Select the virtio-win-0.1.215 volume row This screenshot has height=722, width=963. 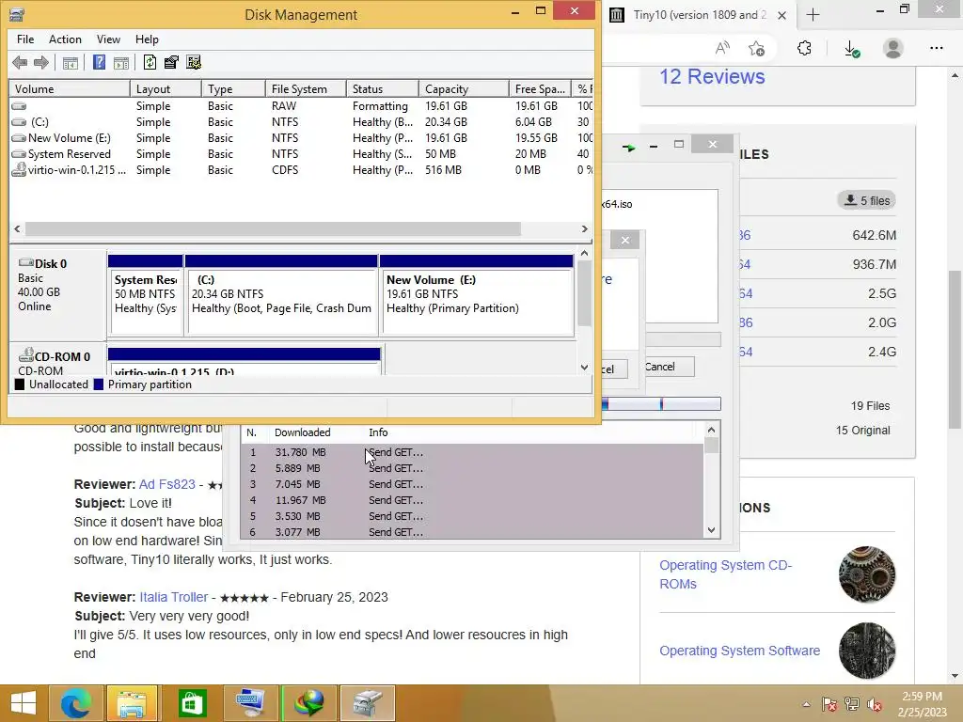(x=301, y=170)
